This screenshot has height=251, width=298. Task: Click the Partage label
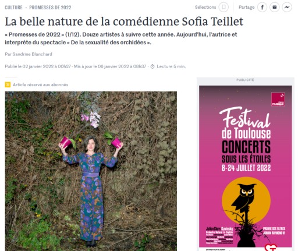[x=246, y=8]
